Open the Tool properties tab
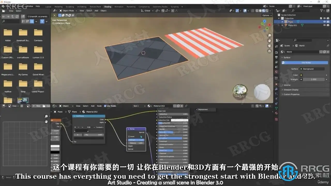The height and width of the screenshot is (186, 331). click(276, 46)
